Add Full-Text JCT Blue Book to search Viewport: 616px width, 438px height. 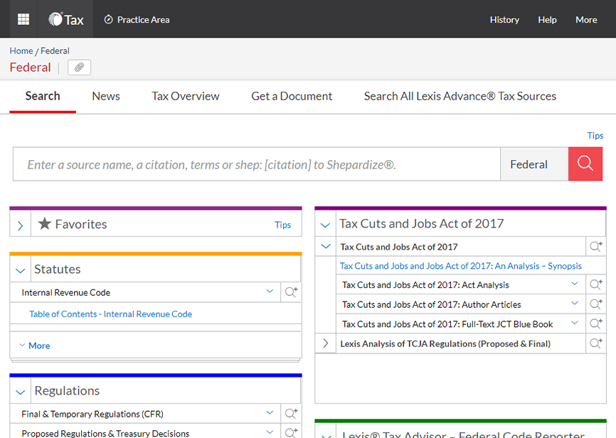pyautogui.click(x=595, y=324)
